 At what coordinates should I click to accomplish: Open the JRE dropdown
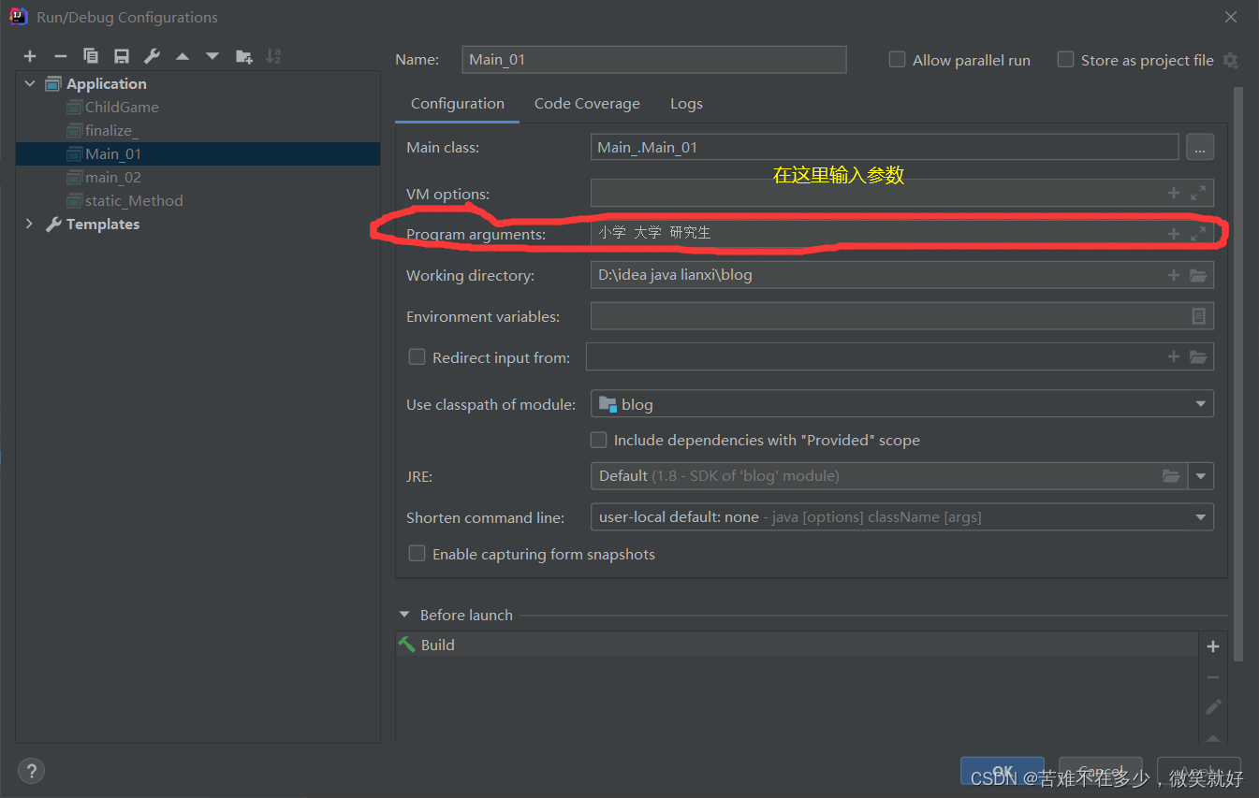(1201, 476)
